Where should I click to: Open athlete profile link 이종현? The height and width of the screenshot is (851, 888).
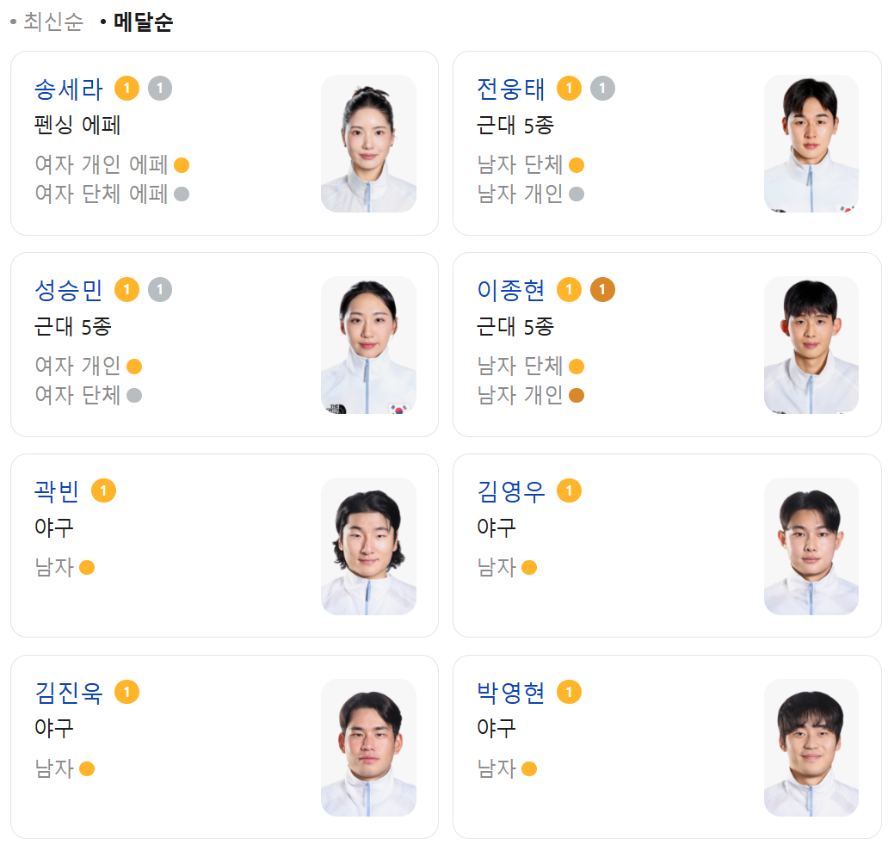coord(511,291)
